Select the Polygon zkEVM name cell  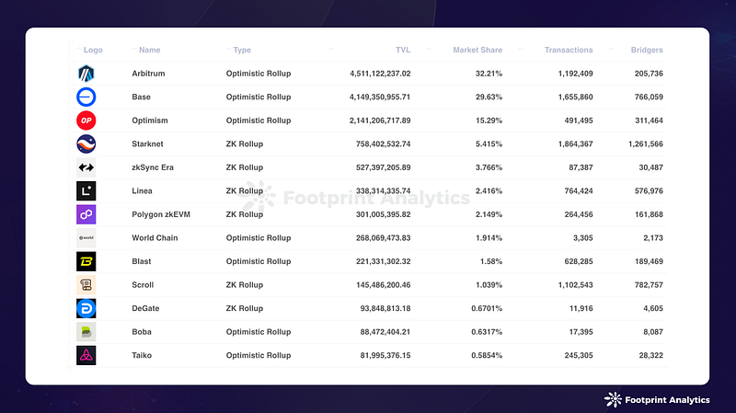pos(161,214)
